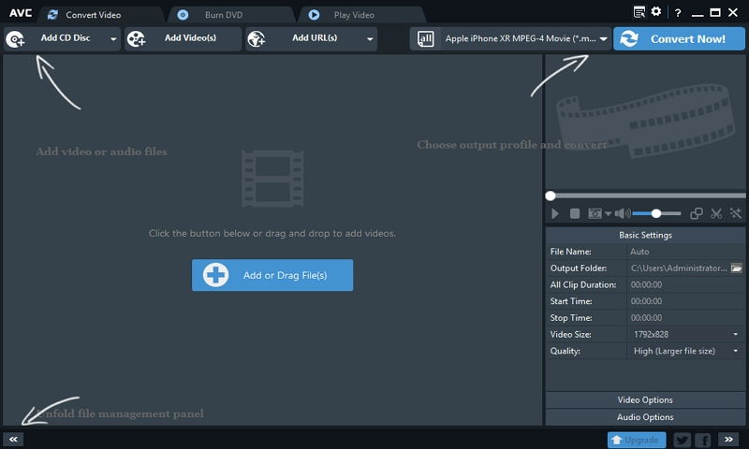Click the preview seek bar handle
The width and height of the screenshot is (749, 449).
coord(551,196)
